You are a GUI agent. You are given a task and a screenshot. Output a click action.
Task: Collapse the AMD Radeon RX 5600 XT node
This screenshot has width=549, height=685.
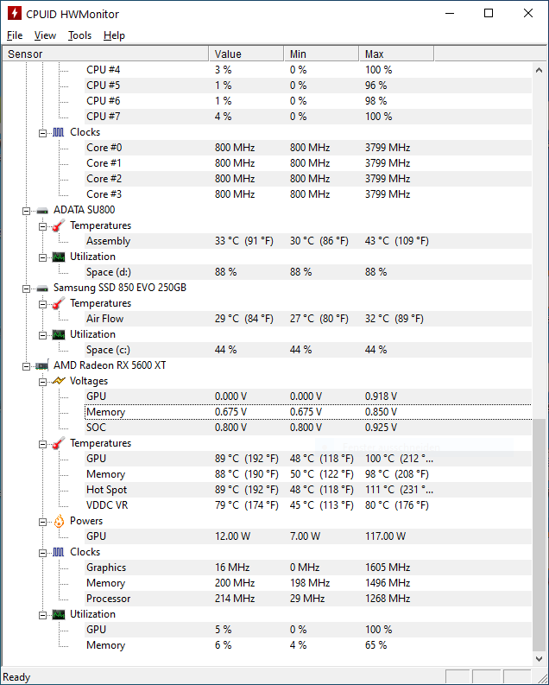(x=26, y=366)
